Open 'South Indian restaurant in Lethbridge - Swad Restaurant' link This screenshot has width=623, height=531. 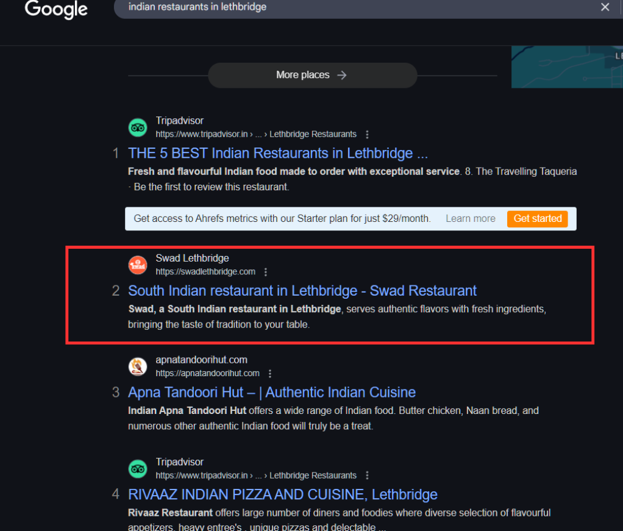(302, 291)
